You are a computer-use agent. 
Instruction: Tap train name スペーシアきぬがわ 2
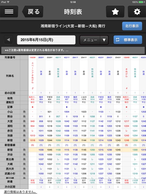[33, 76]
